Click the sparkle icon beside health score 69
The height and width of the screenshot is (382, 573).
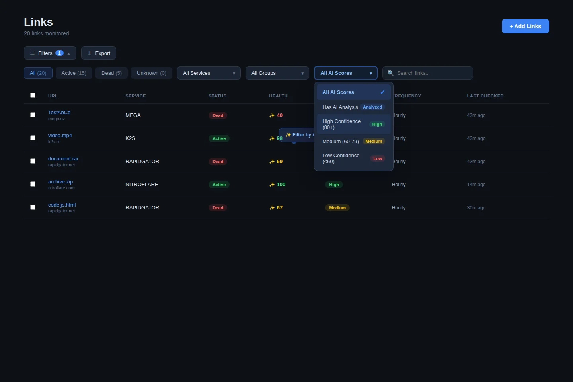pyautogui.click(x=272, y=162)
